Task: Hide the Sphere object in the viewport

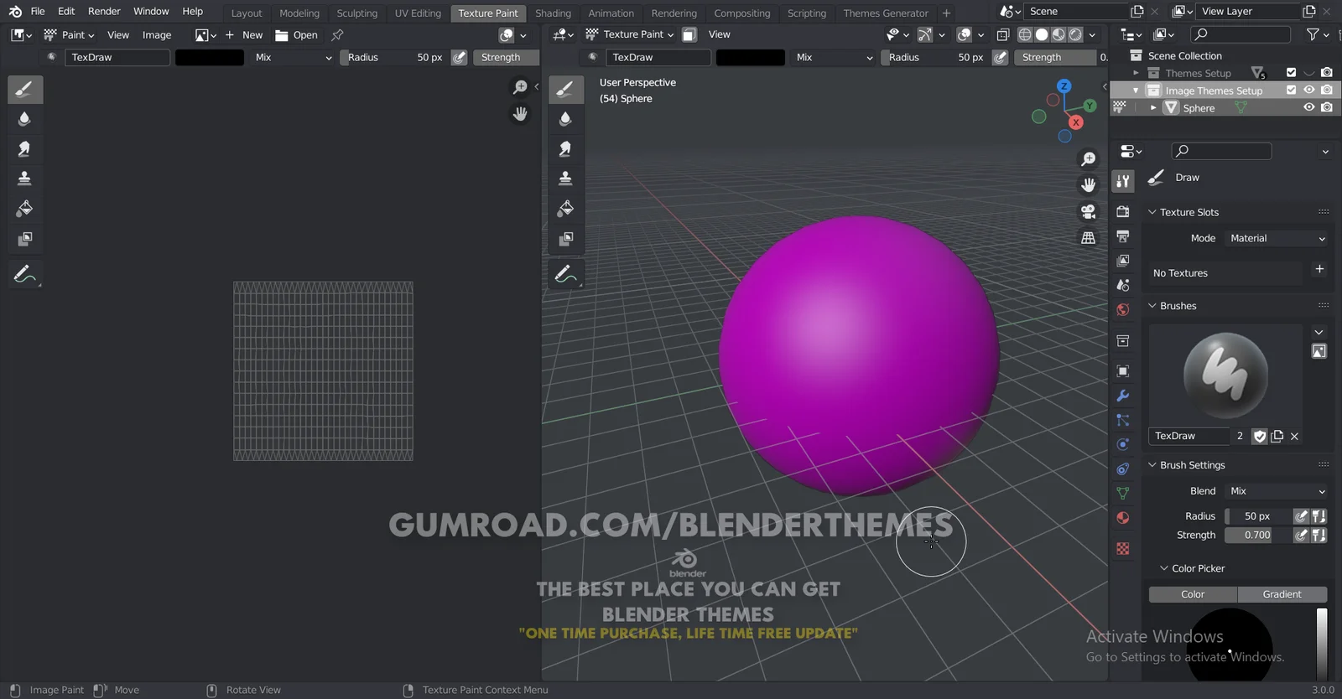Action: pos(1308,107)
